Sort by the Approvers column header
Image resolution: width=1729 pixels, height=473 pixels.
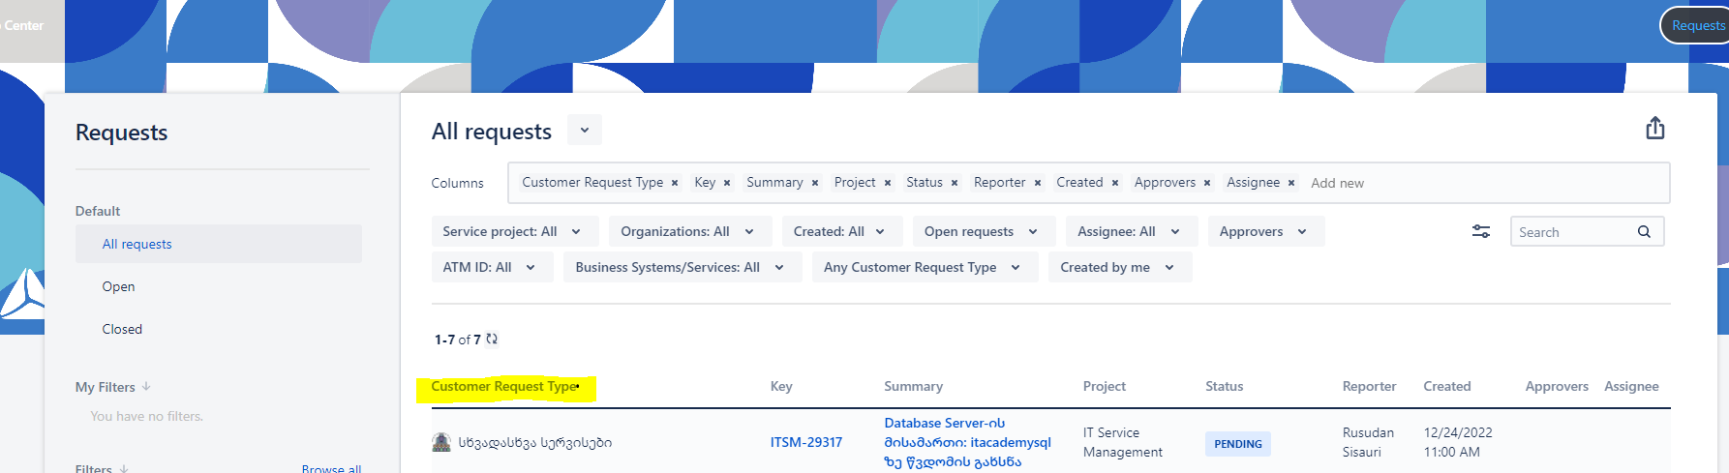(x=1557, y=386)
